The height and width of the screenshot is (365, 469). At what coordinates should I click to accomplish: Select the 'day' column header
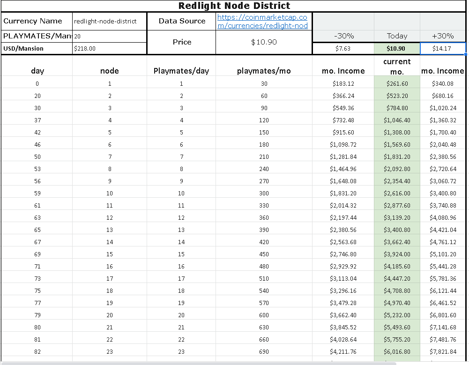click(37, 66)
